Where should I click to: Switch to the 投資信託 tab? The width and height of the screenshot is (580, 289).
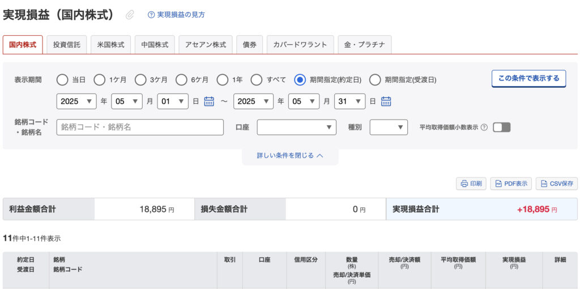coord(67,45)
